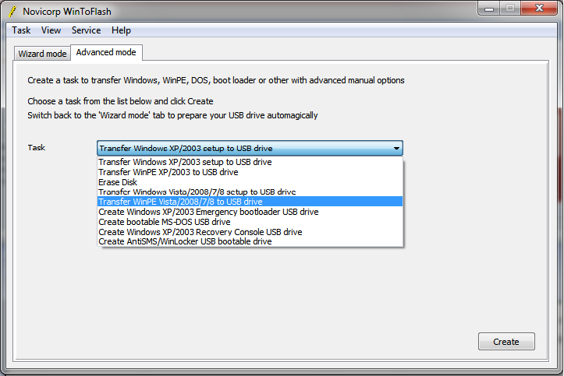The image size is (564, 376).
Task: Open the View menu
Action: pyautogui.click(x=51, y=30)
